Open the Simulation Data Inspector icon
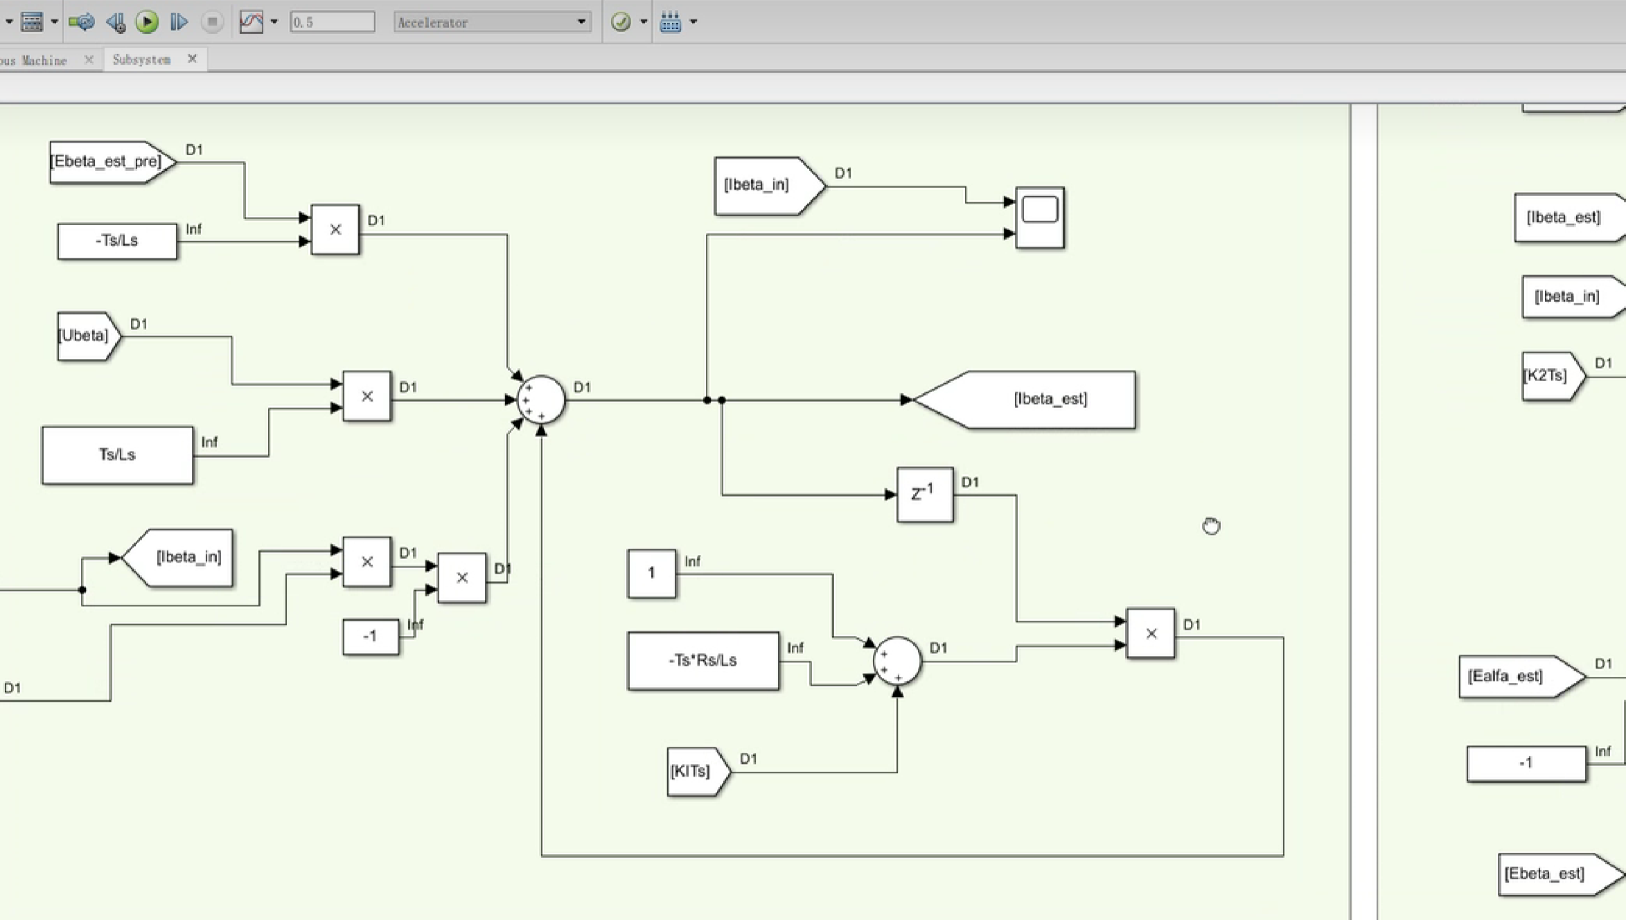The image size is (1626, 920). click(x=251, y=22)
